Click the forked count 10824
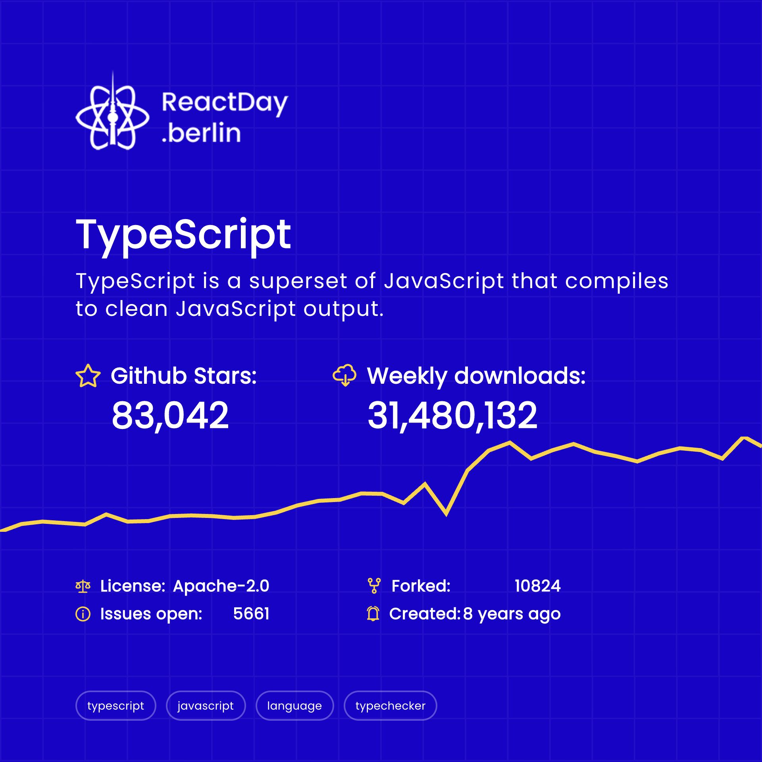 [537, 586]
